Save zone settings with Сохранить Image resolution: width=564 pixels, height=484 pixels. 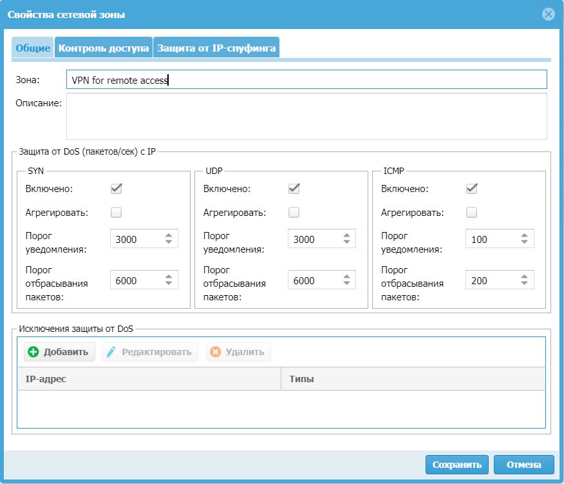(x=457, y=465)
